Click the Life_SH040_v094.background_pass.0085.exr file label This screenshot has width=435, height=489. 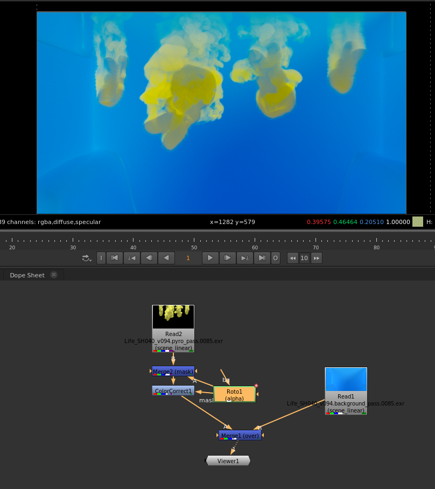pyautogui.click(x=346, y=403)
